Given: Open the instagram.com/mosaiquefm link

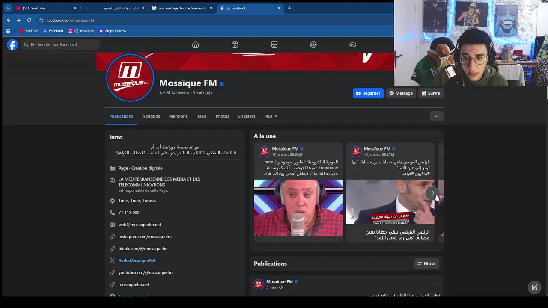Looking at the screenshot, I should click(x=145, y=237).
